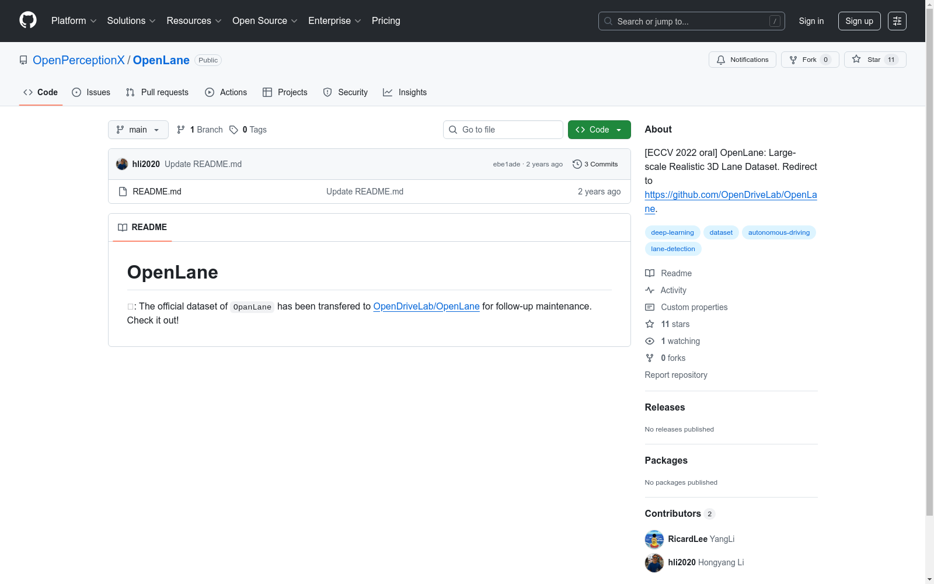The width and height of the screenshot is (934, 584).
Task: Open the green Code dropdown button
Action: [x=599, y=130]
